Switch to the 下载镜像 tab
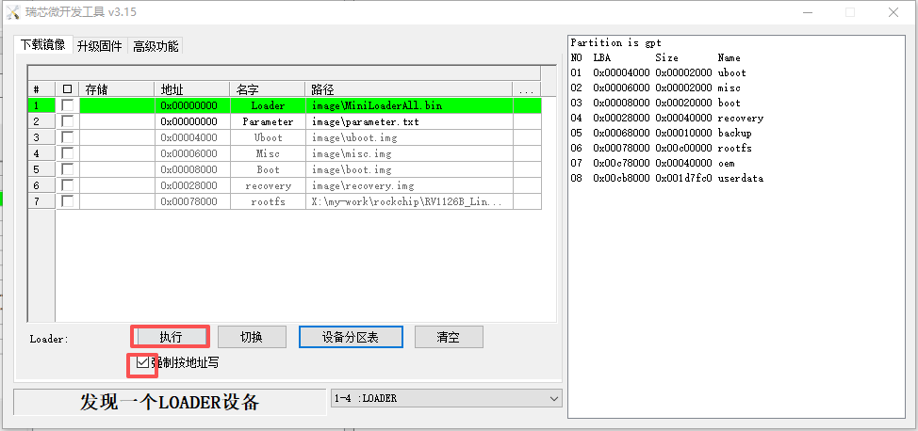Viewport: 918px width, 431px height. (42, 45)
